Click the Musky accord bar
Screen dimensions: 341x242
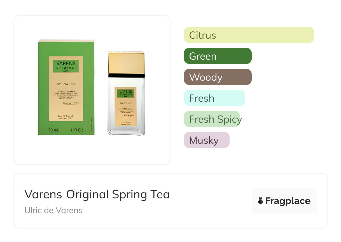pos(206,140)
